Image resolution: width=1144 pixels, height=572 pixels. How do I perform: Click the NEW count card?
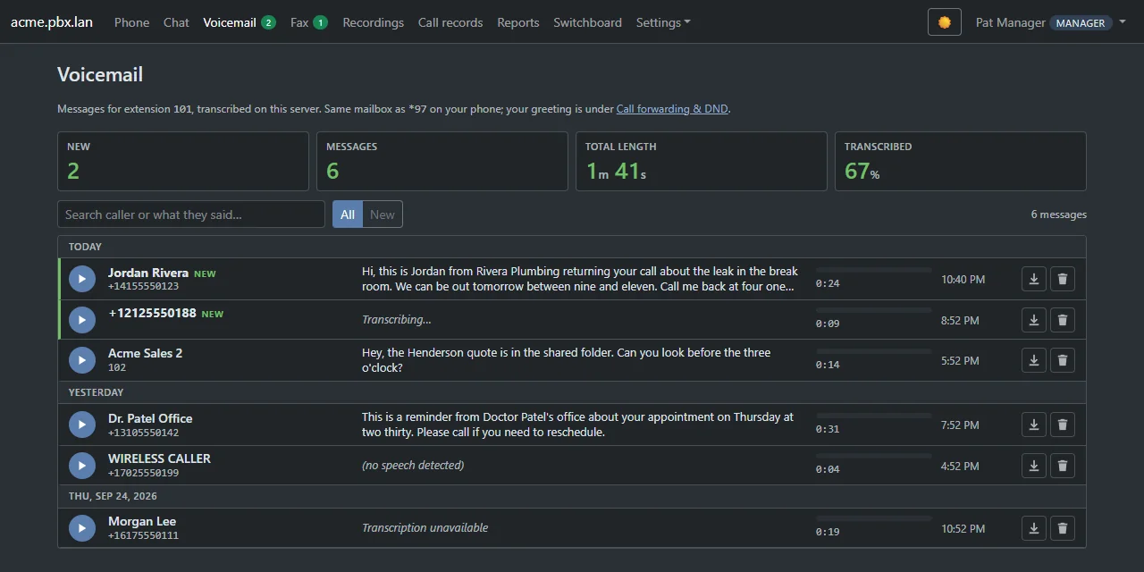click(x=183, y=162)
